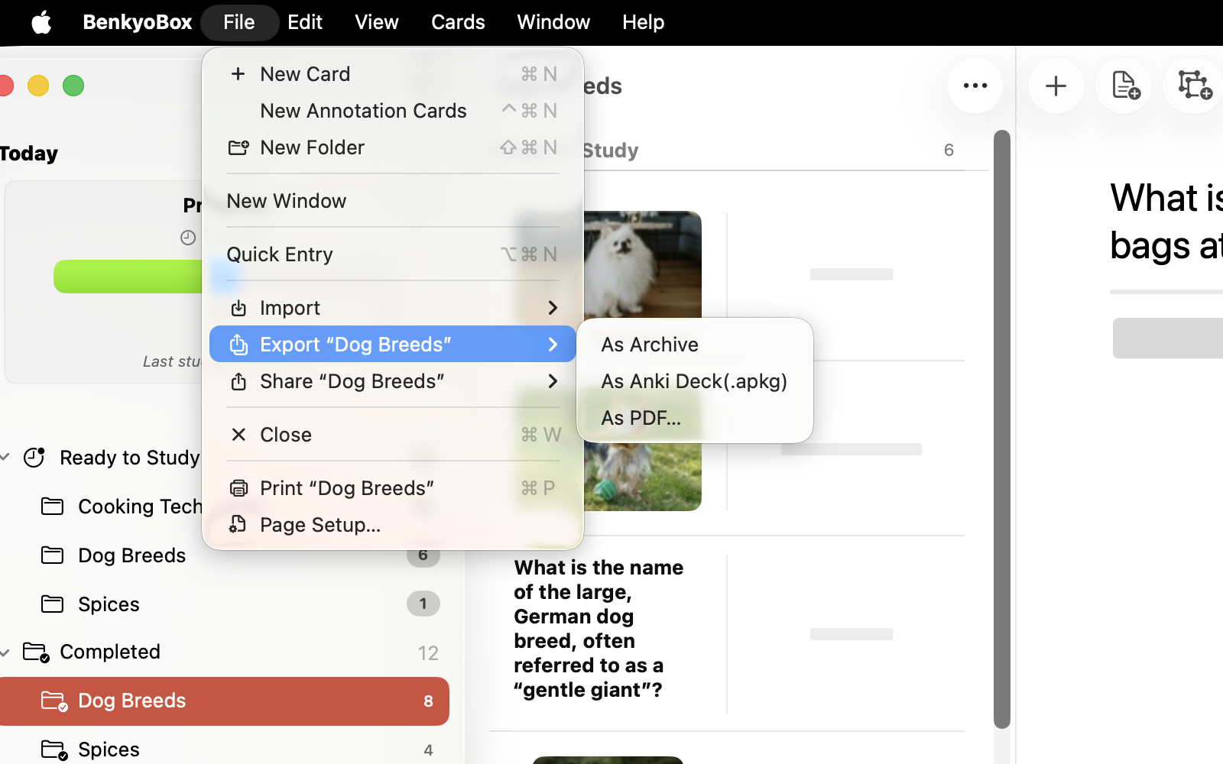Click the Import icon in File menu
This screenshot has height=764, width=1223.
(238, 308)
